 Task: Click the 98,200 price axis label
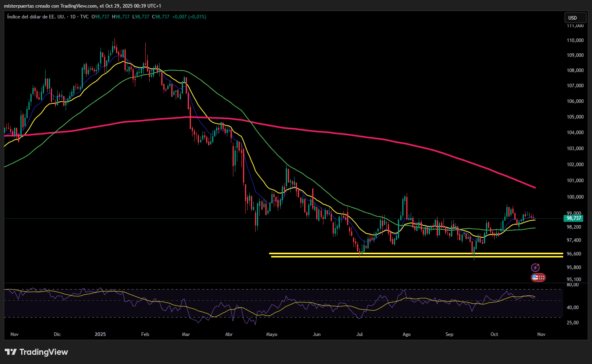click(574, 227)
